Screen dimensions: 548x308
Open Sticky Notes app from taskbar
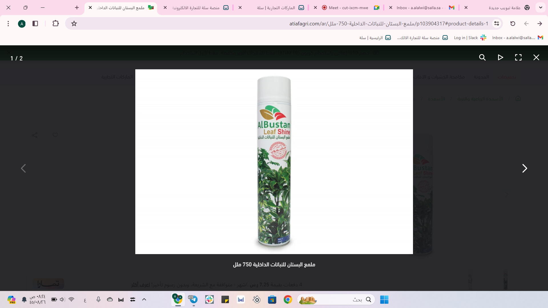point(225,299)
